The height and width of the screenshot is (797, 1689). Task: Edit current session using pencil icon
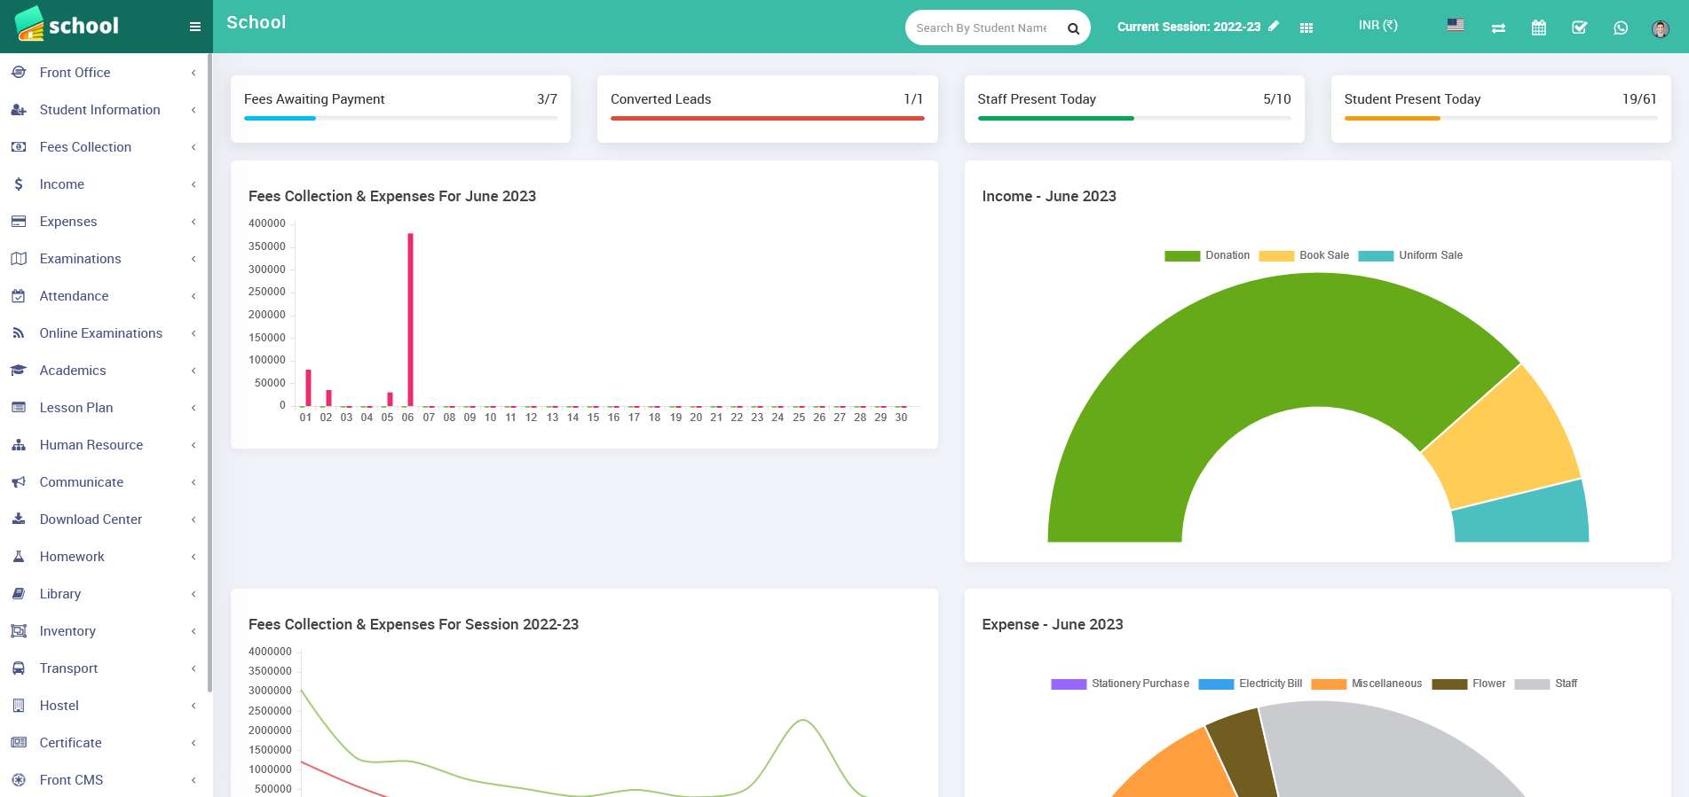click(1274, 27)
